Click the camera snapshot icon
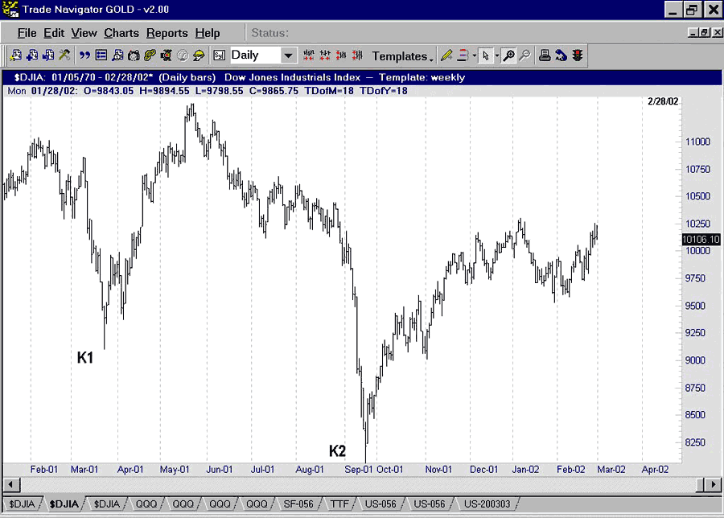Screen dimensions: 724x518 pyautogui.click(x=134, y=55)
